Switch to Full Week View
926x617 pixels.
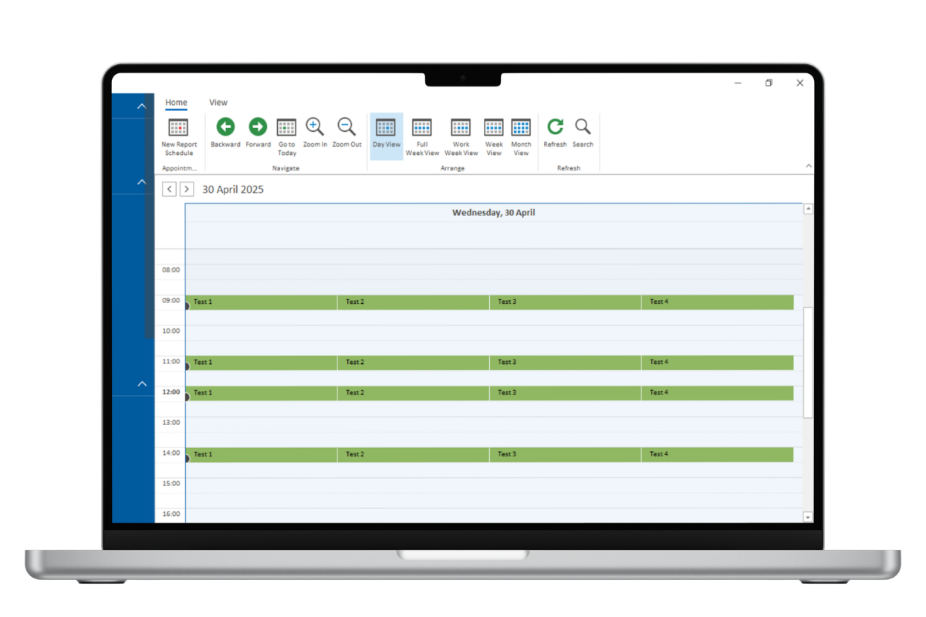(x=422, y=137)
